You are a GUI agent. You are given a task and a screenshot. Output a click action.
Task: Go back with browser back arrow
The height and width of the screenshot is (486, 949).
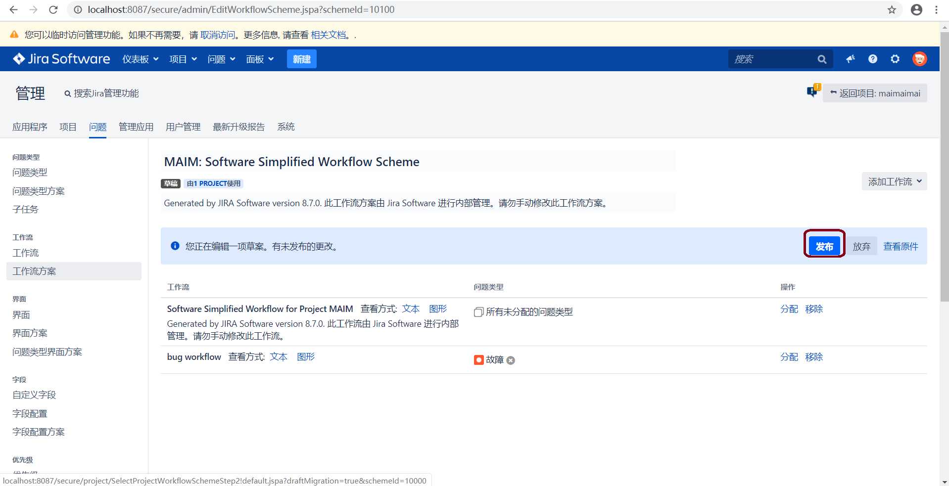[x=13, y=9]
